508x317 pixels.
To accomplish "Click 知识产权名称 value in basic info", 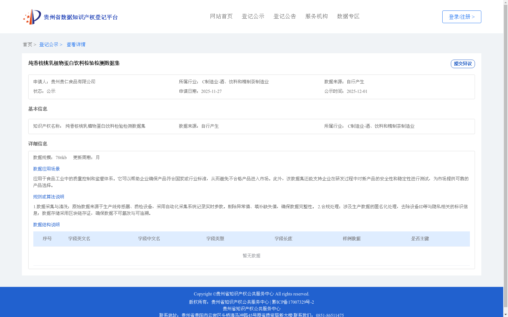I will point(105,126).
